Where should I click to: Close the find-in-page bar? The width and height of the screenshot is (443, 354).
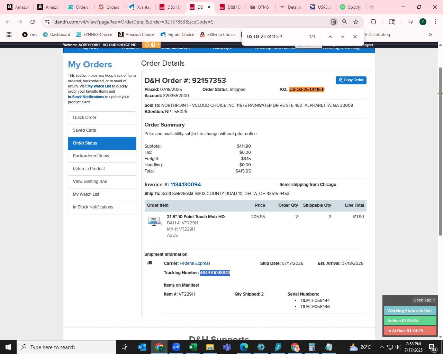click(x=355, y=37)
